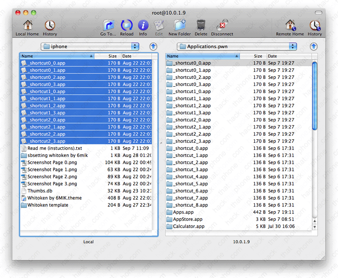Select 'AppStore.app' in remote list
Screen dimensions: 338x278
pos(188,219)
